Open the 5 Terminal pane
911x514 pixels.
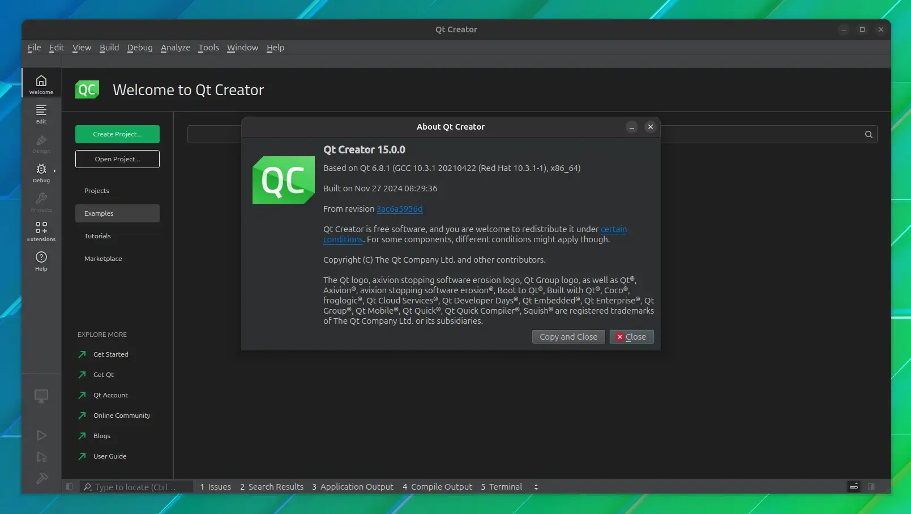click(x=502, y=487)
